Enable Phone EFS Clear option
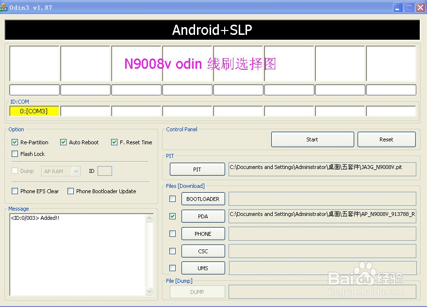 15,191
